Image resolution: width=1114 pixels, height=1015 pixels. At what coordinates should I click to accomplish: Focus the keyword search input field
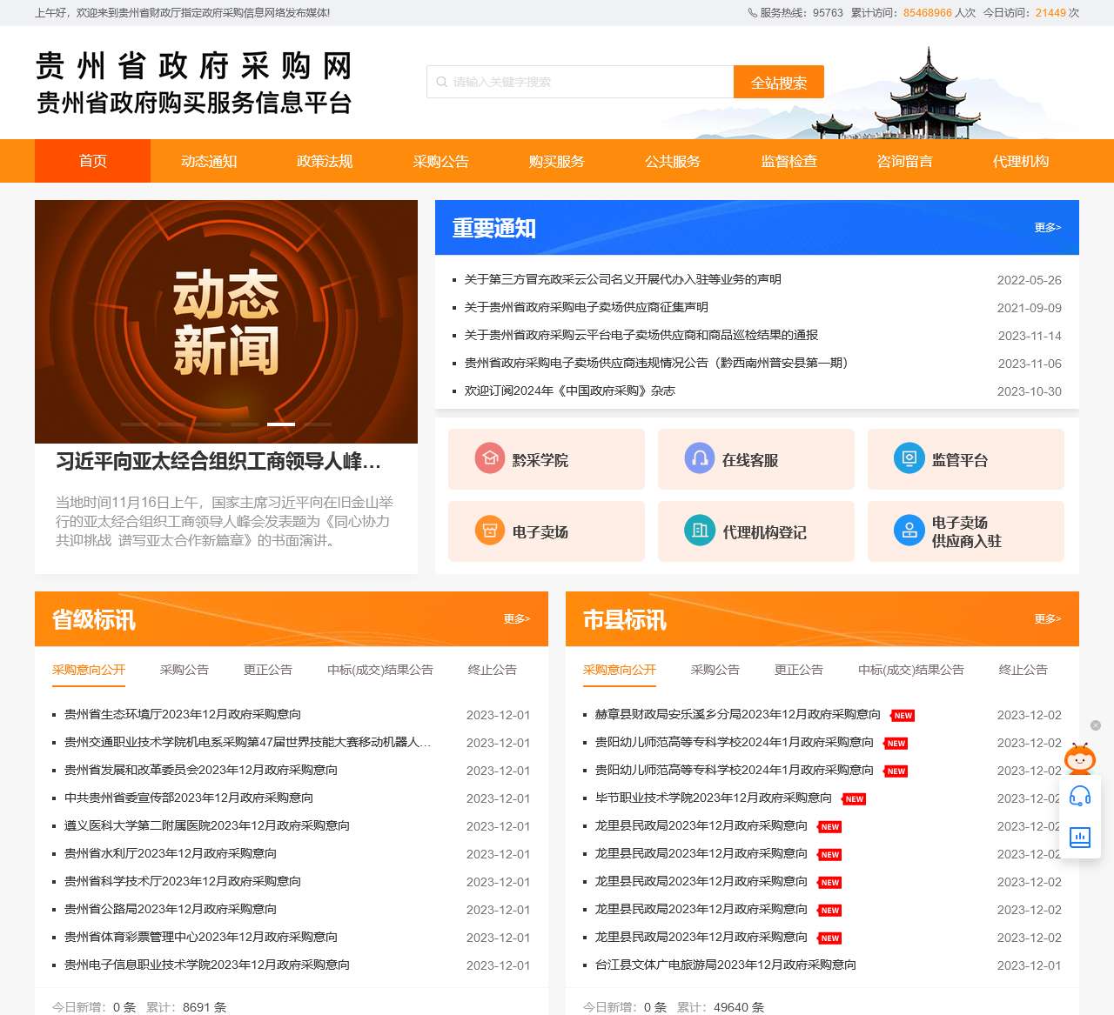(580, 82)
